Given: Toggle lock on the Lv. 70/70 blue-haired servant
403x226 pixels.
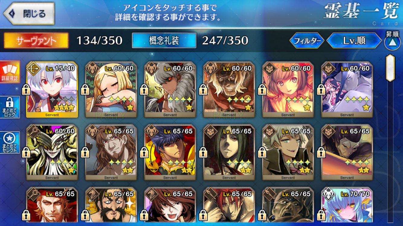Looking at the screenshot, I should 321,215.
